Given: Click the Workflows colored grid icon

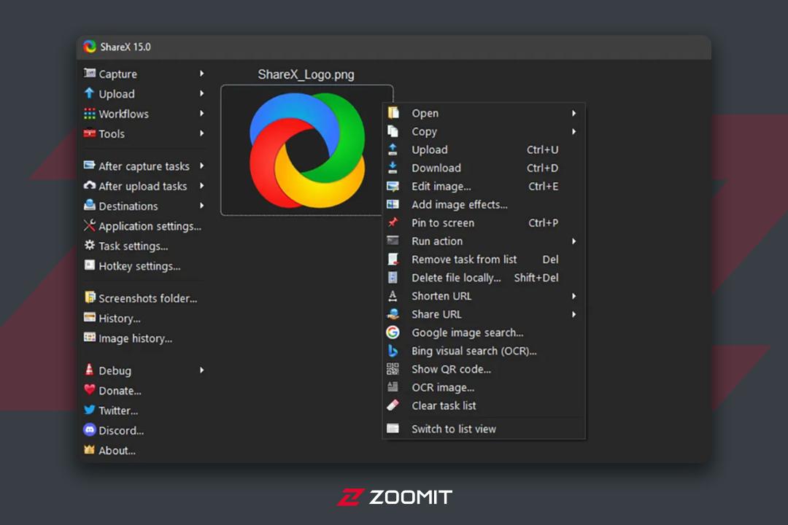Looking at the screenshot, I should pyautogui.click(x=90, y=114).
